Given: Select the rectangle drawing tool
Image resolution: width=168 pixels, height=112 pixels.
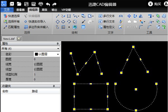Looking at the screenshot, I should (x=69, y=16).
